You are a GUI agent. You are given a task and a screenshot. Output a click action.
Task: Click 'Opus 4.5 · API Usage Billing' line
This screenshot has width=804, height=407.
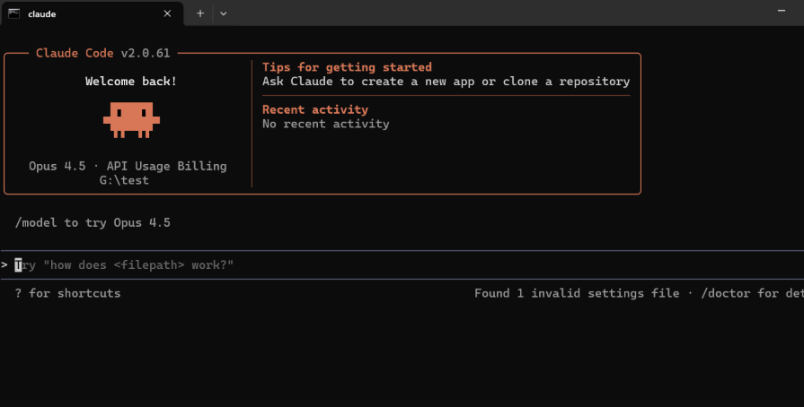click(x=128, y=166)
